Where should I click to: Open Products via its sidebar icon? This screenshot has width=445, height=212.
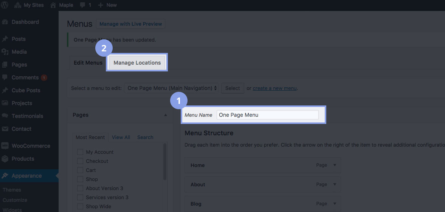click(5, 159)
